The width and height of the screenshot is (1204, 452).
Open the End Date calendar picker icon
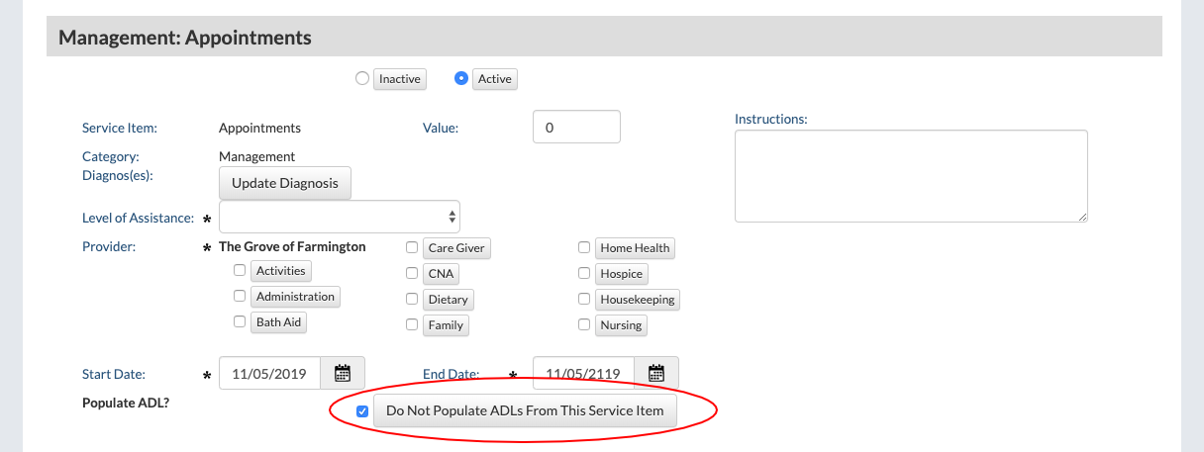click(x=656, y=373)
